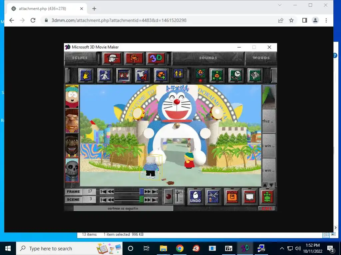Image resolution: width=341 pixels, height=255 pixels.
Task: Bookmark this page with the star
Action: tap(291, 20)
